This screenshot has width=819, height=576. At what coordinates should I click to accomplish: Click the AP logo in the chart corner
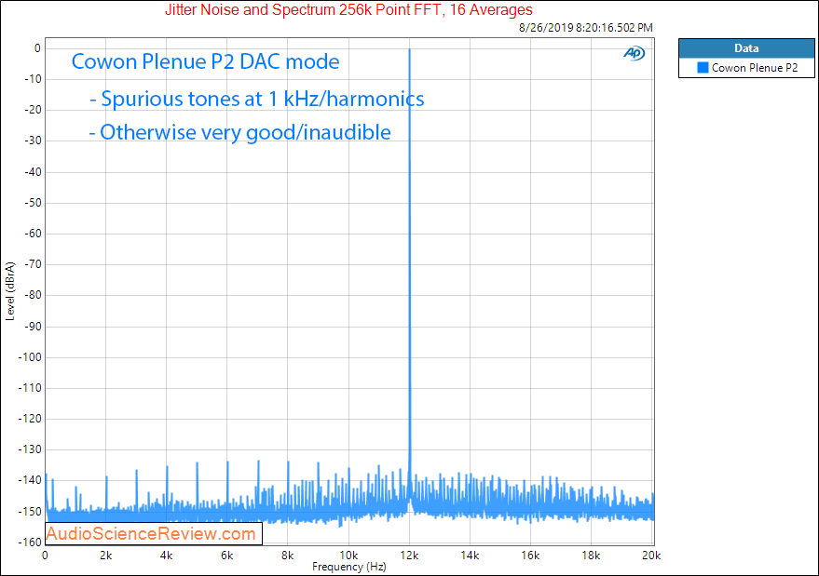click(635, 53)
